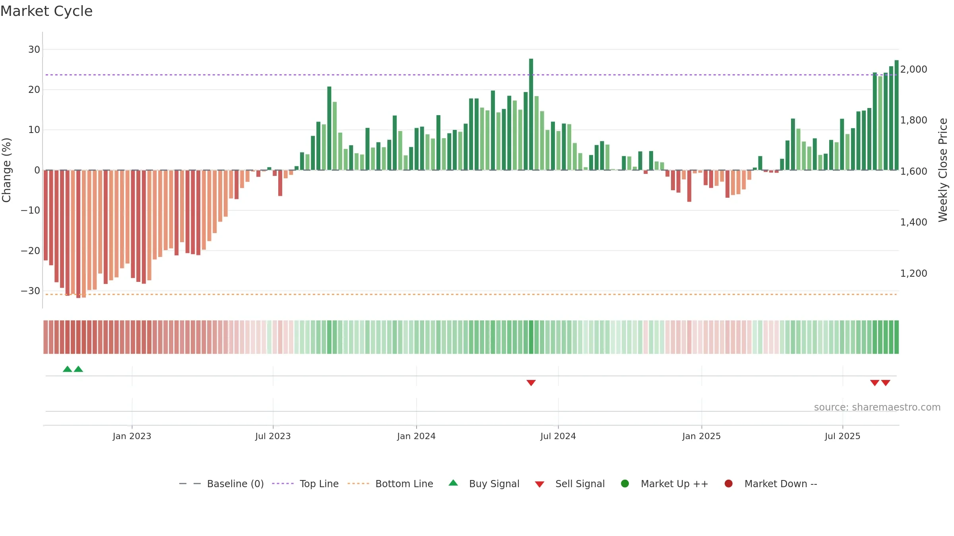This screenshot has height=536, width=954.
Task: Click the Jan 2024 axis label
Action: point(416,436)
